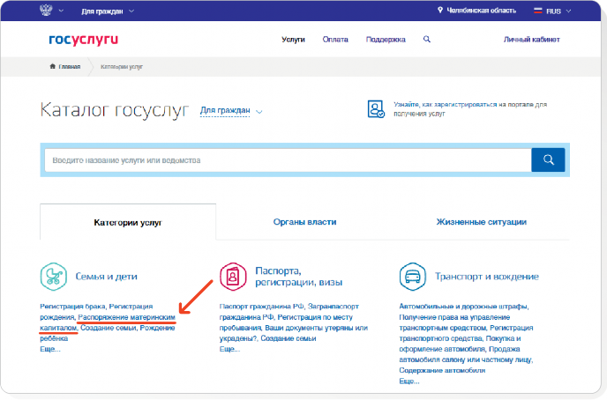Switch to 'Жизненные ситуации' tab
Screen dimensions: 607x400
pos(481,222)
